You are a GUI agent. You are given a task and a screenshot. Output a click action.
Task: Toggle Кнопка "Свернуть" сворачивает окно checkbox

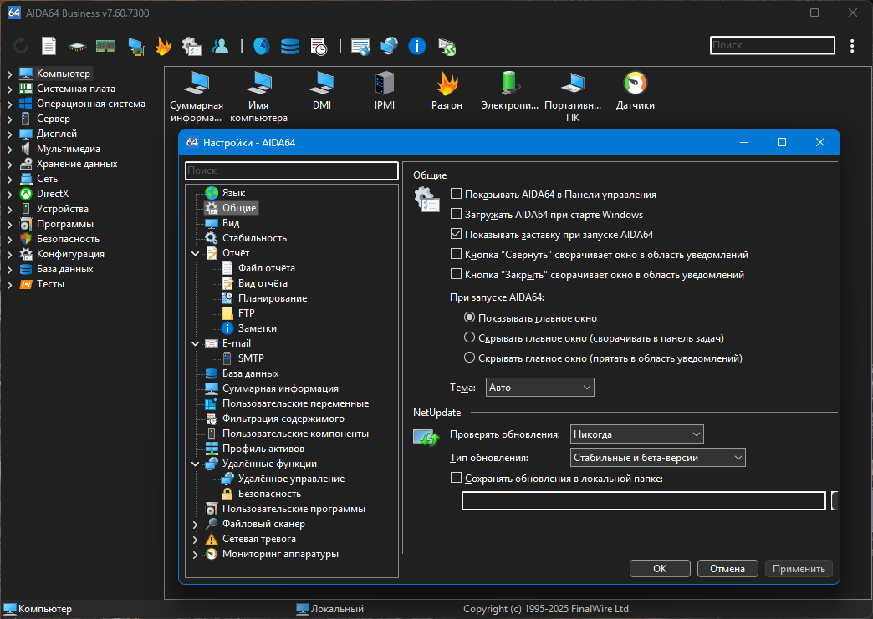click(456, 254)
